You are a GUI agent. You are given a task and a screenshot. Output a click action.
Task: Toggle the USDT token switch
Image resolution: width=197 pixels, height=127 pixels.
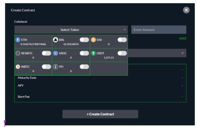coord(122,53)
